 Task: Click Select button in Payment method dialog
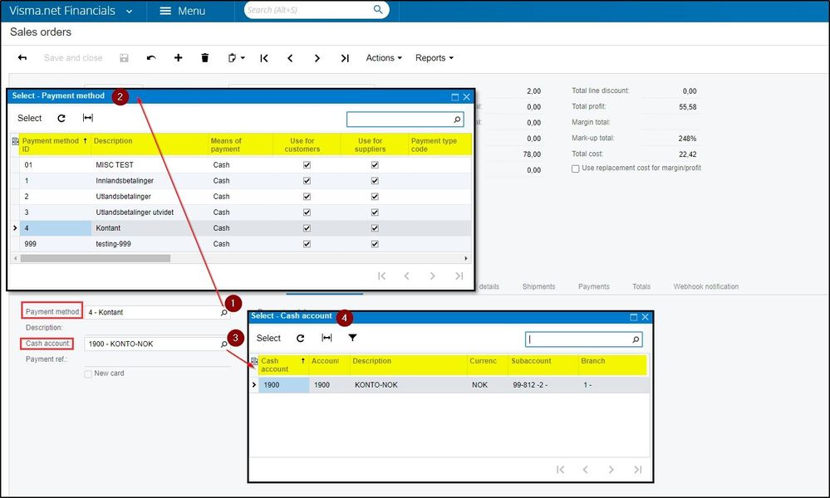[30, 118]
